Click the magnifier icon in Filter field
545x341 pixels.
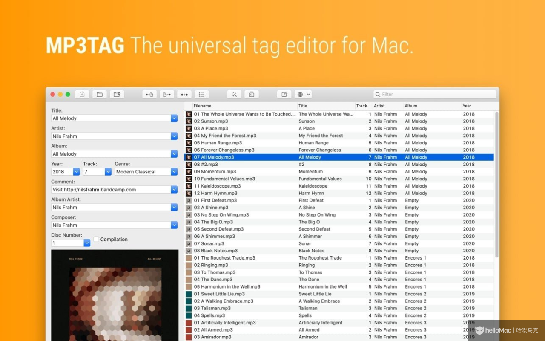378,94
